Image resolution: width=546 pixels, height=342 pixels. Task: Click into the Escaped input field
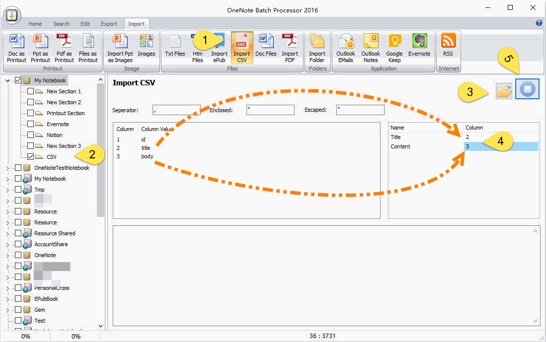[360, 110]
